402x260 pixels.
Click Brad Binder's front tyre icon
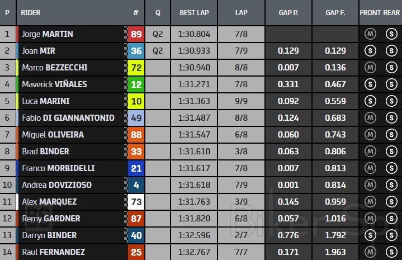tap(370, 152)
